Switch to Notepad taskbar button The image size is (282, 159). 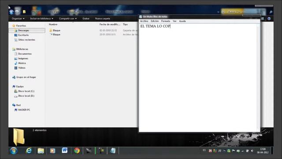(x=113, y=151)
